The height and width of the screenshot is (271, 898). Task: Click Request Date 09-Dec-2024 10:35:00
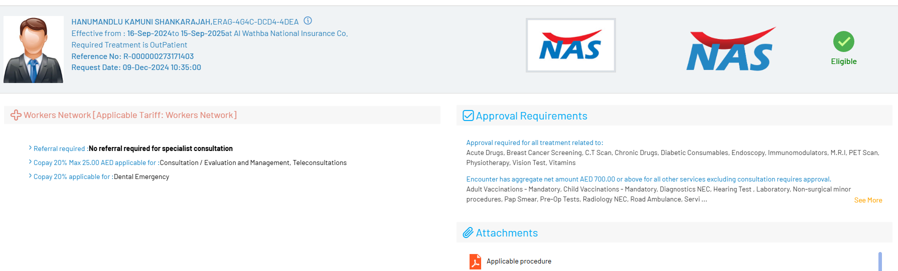[x=136, y=67]
